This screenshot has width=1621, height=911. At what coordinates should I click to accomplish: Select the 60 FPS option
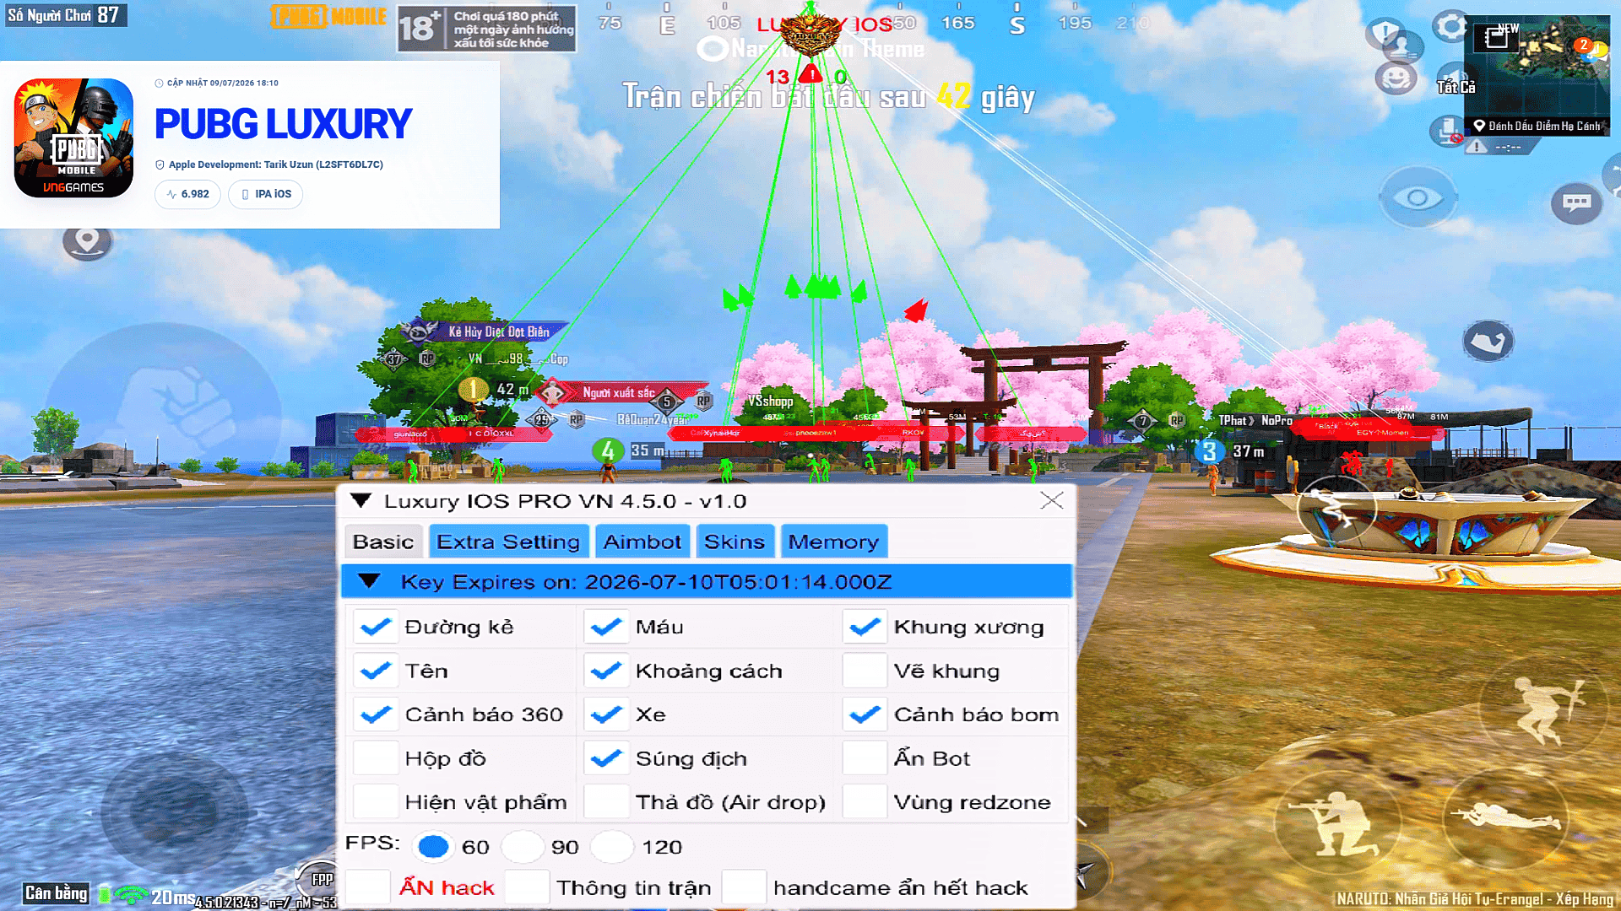[433, 846]
